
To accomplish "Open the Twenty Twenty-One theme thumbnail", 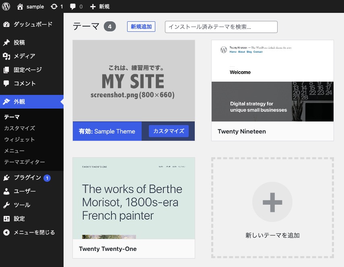I will (x=134, y=198).
